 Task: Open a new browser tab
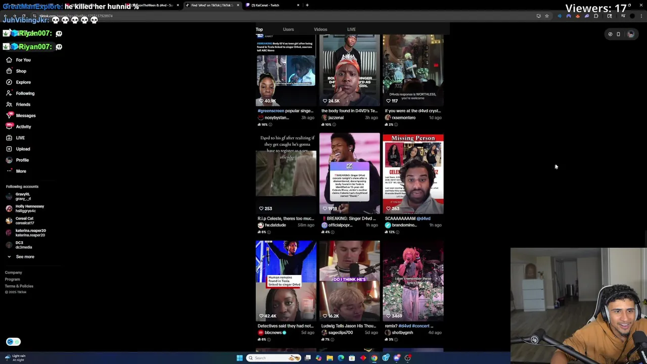(x=307, y=5)
